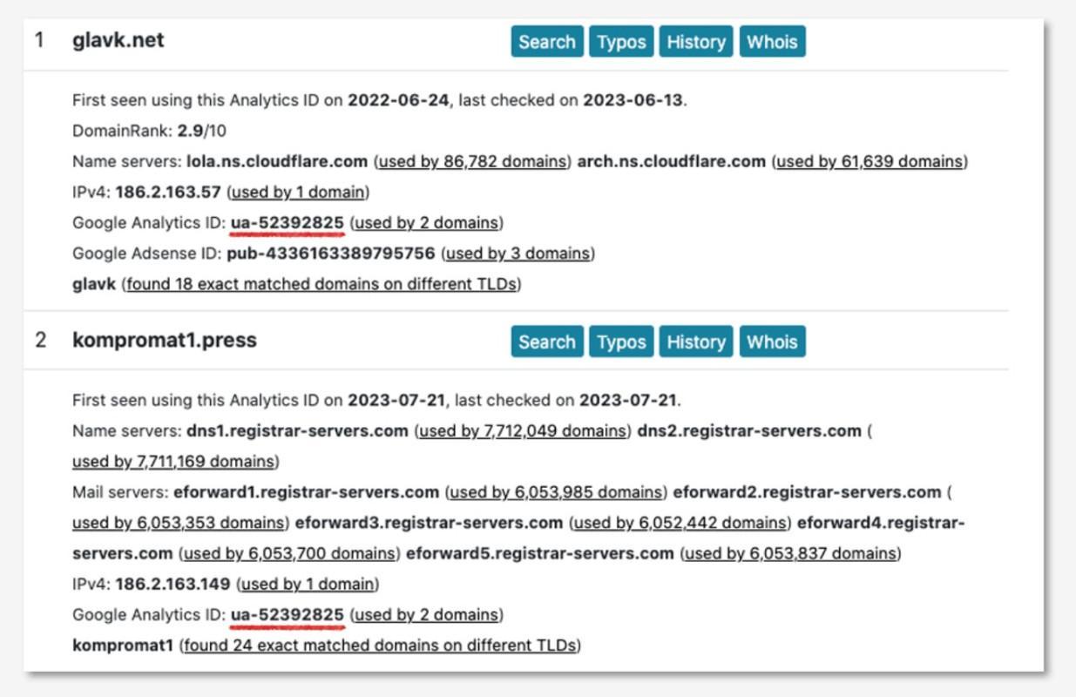Open the 'used by 6,053,985 domains' link

(556, 492)
